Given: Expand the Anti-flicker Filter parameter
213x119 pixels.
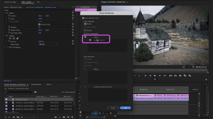Looking at the screenshot, I should (x=6, y=33).
